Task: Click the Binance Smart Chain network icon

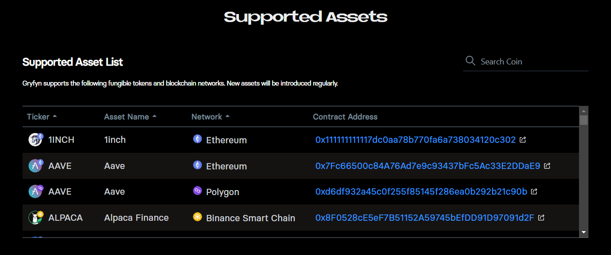Action: coord(197,217)
